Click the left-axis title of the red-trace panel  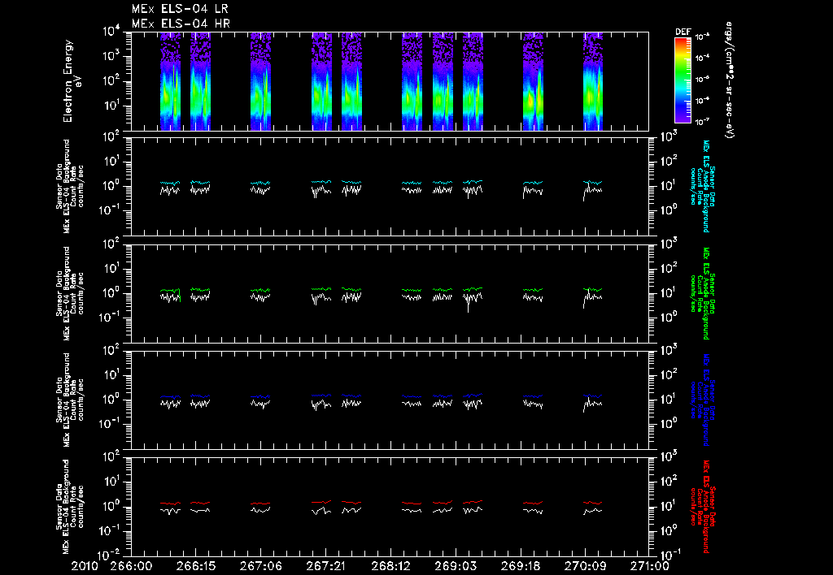pos(70,507)
